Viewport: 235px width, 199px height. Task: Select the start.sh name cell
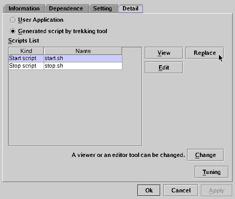(x=83, y=58)
